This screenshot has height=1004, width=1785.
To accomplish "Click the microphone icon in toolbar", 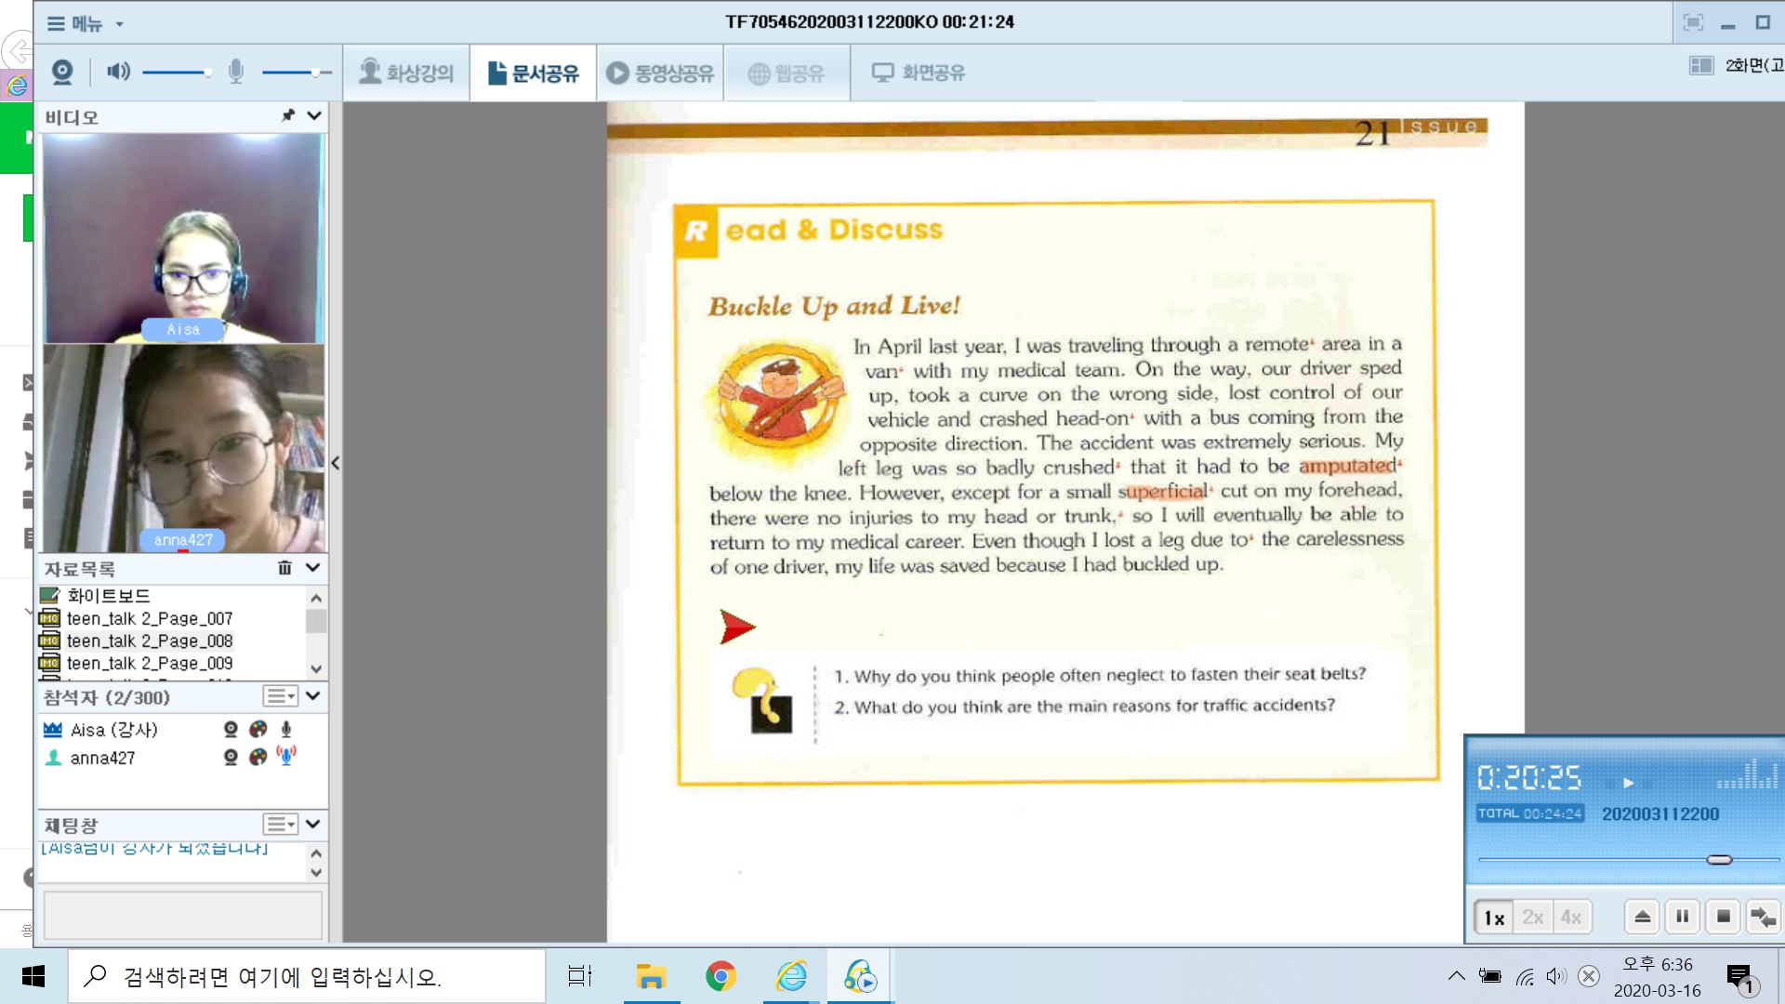I will (236, 72).
